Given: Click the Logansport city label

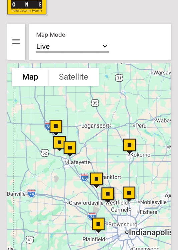Looking at the screenshot, I should coord(95,126).
